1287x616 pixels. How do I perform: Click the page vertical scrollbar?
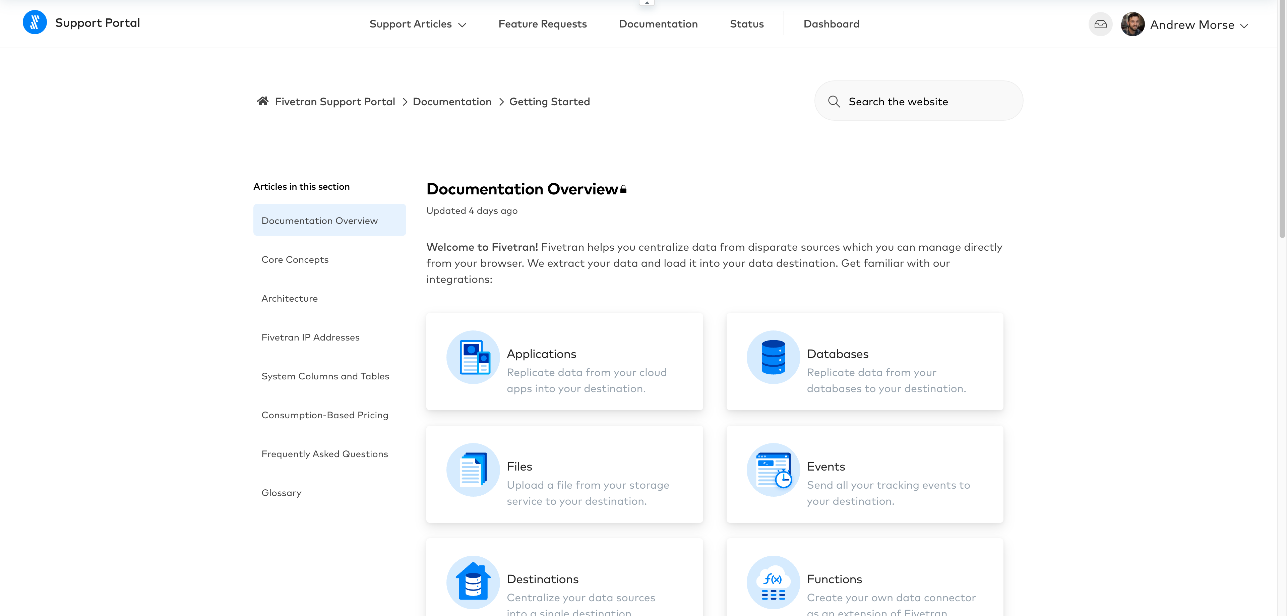(x=1282, y=120)
